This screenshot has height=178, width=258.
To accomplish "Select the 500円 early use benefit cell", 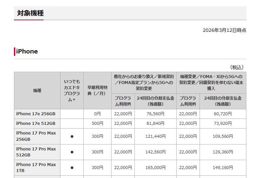I will click(x=97, y=124).
